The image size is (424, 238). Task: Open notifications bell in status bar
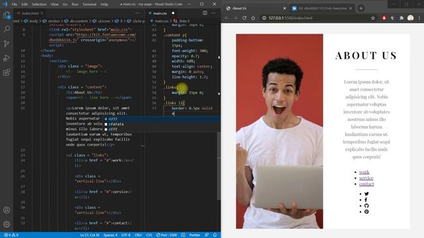click(215, 235)
